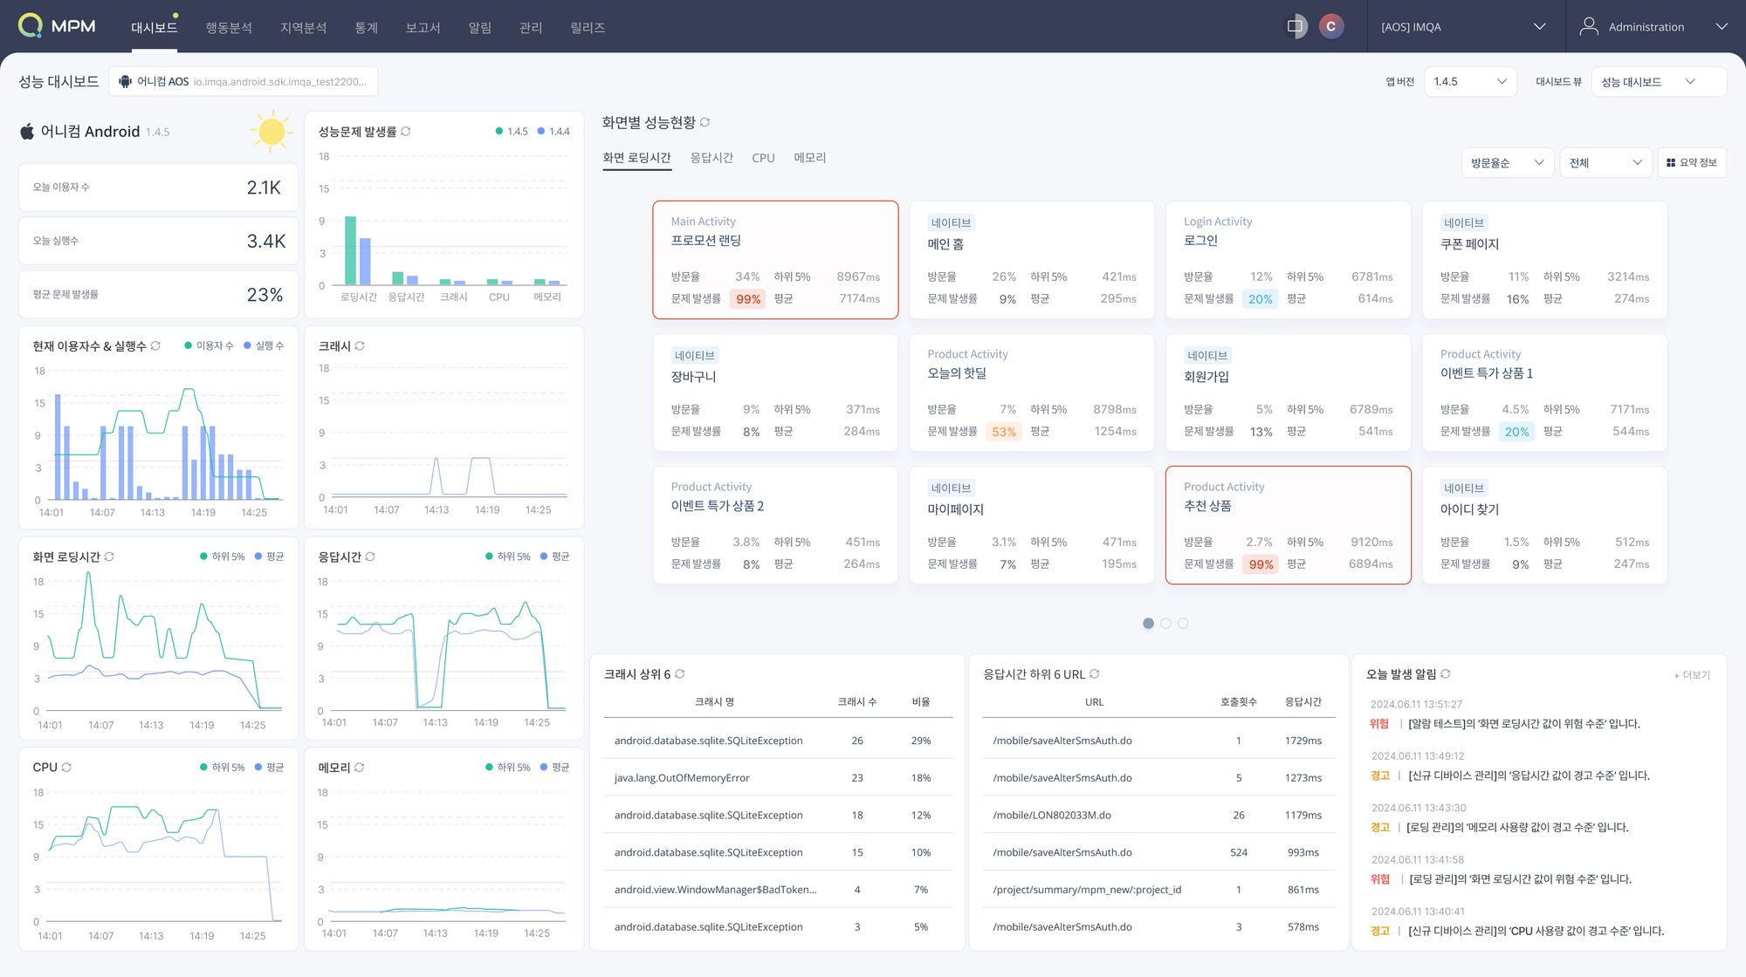Toggle 평균 legend in 메모리 chart

[x=554, y=768]
